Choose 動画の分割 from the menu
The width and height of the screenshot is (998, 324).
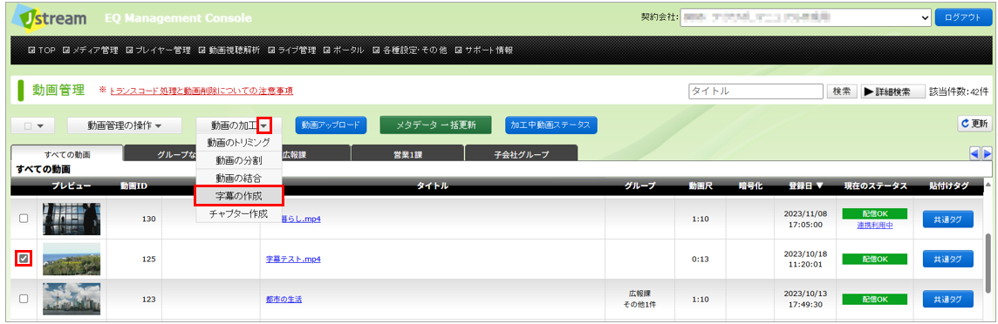239,160
